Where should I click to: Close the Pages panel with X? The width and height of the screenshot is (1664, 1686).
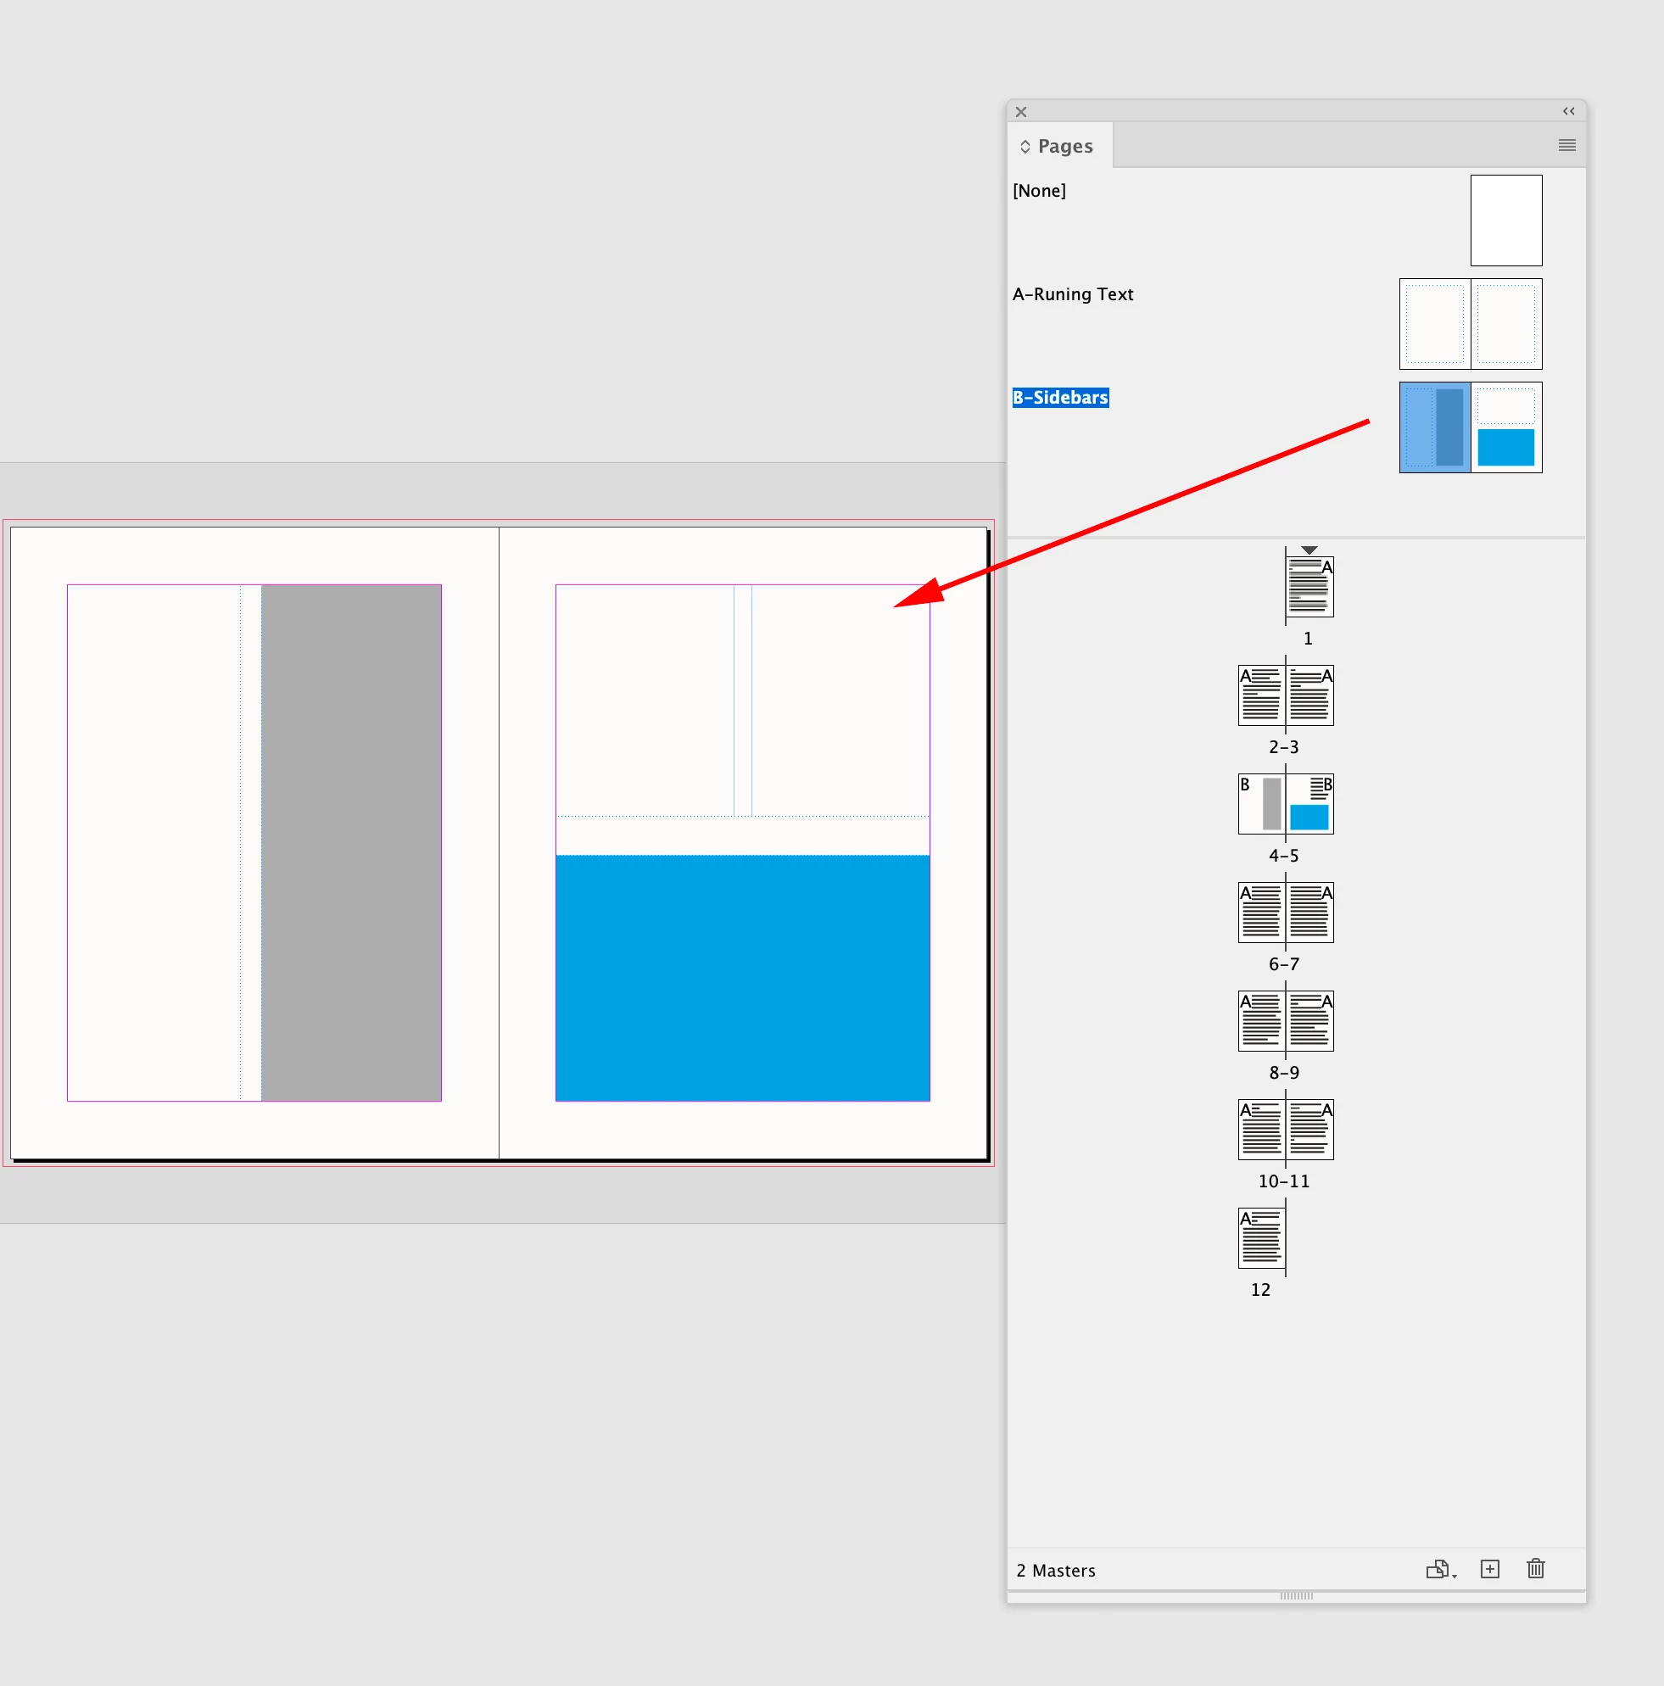1021,112
